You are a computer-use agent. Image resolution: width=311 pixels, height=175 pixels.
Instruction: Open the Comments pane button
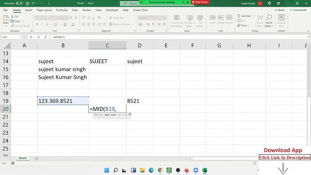[x=298, y=10]
